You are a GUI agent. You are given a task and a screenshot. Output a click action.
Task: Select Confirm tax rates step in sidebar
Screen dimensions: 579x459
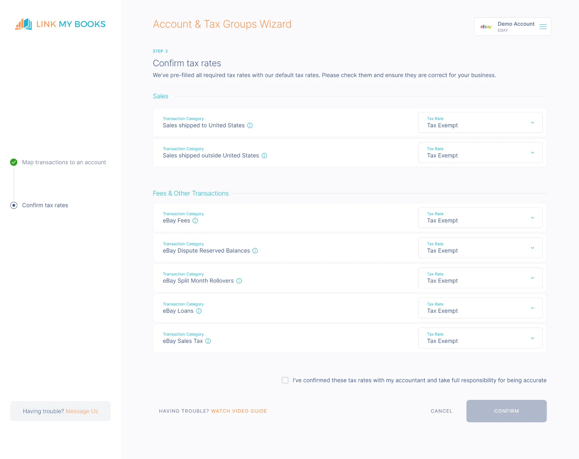pyautogui.click(x=45, y=205)
